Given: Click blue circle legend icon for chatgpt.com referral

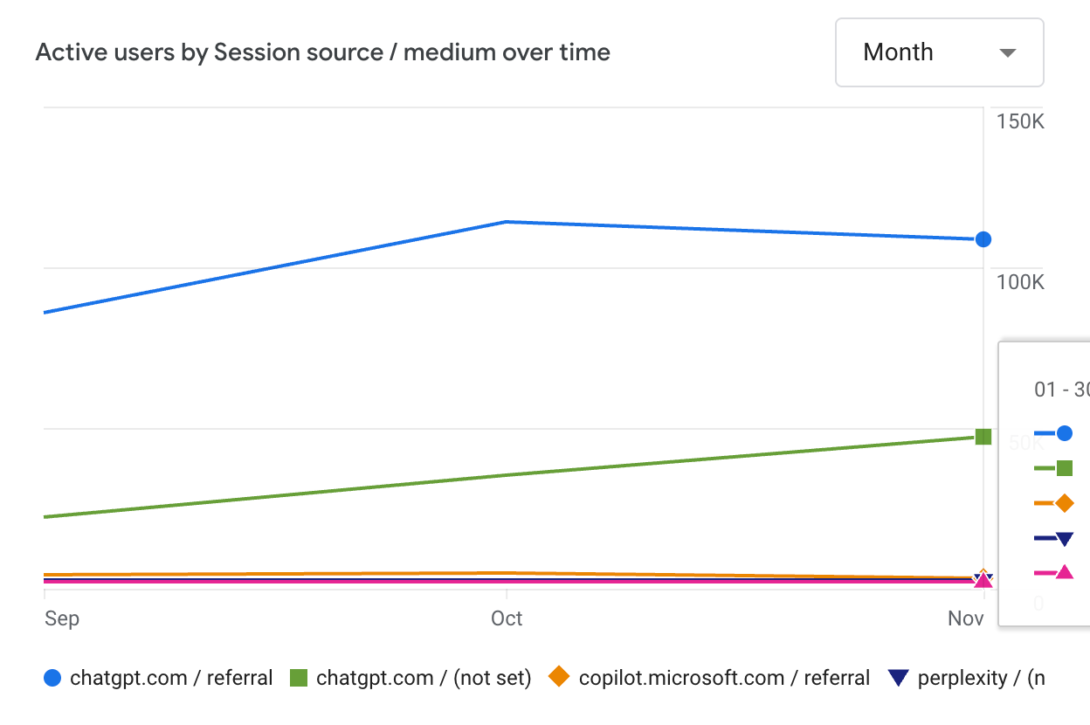Looking at the screenshot, I should (52, 678).
